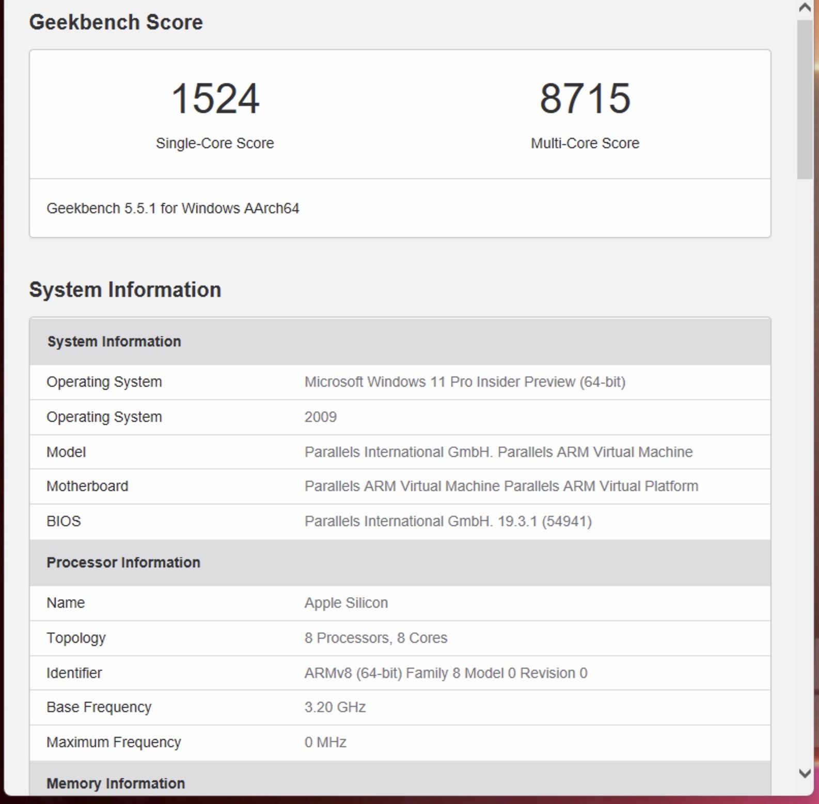819x804 pixels.
Task: Click the Processor Information header row
Action: pyautogui.click(x=400, y=562)
